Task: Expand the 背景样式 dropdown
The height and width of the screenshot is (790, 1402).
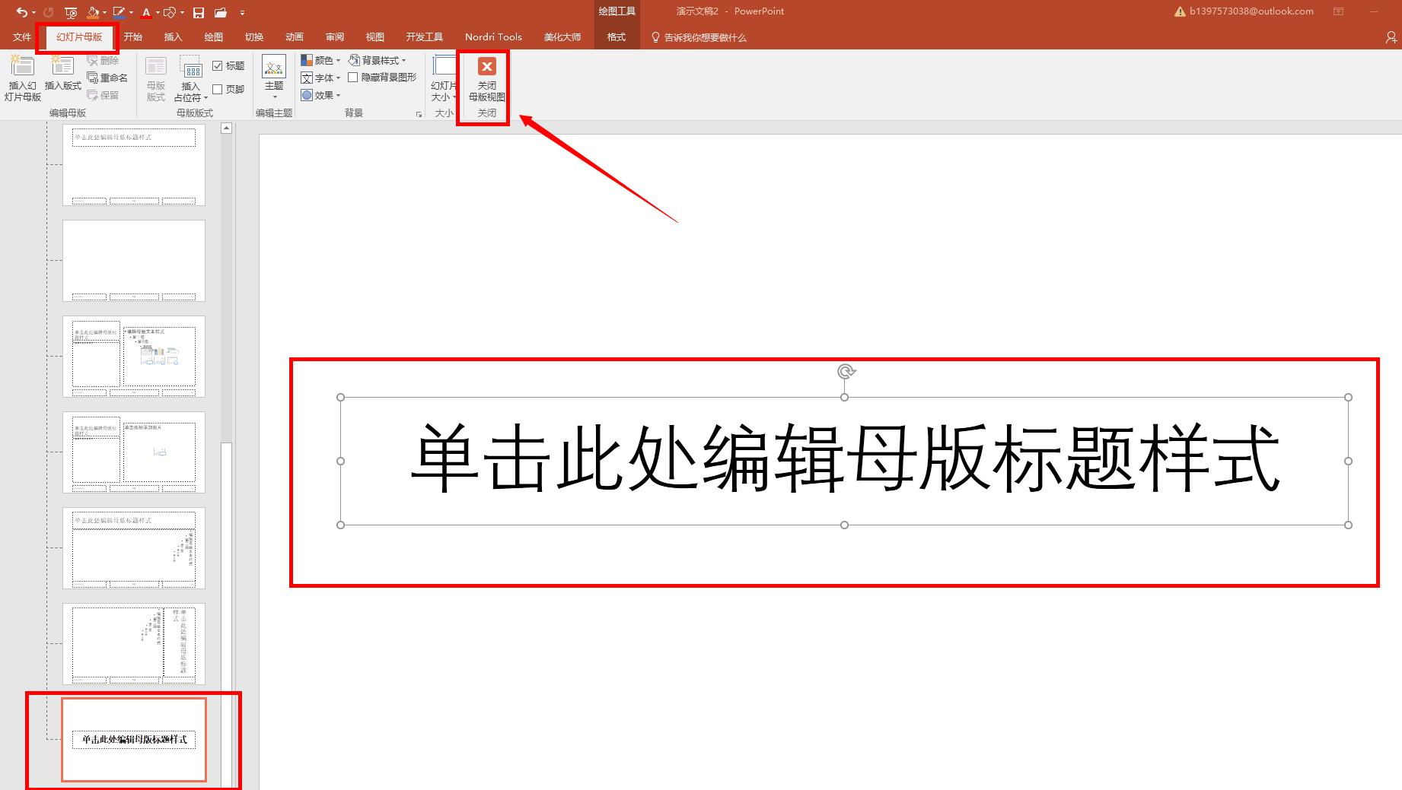Action: (x=379, y=59)
